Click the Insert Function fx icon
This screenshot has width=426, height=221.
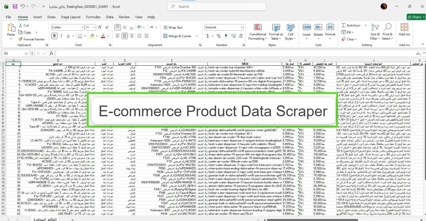(x=51, y=54)
